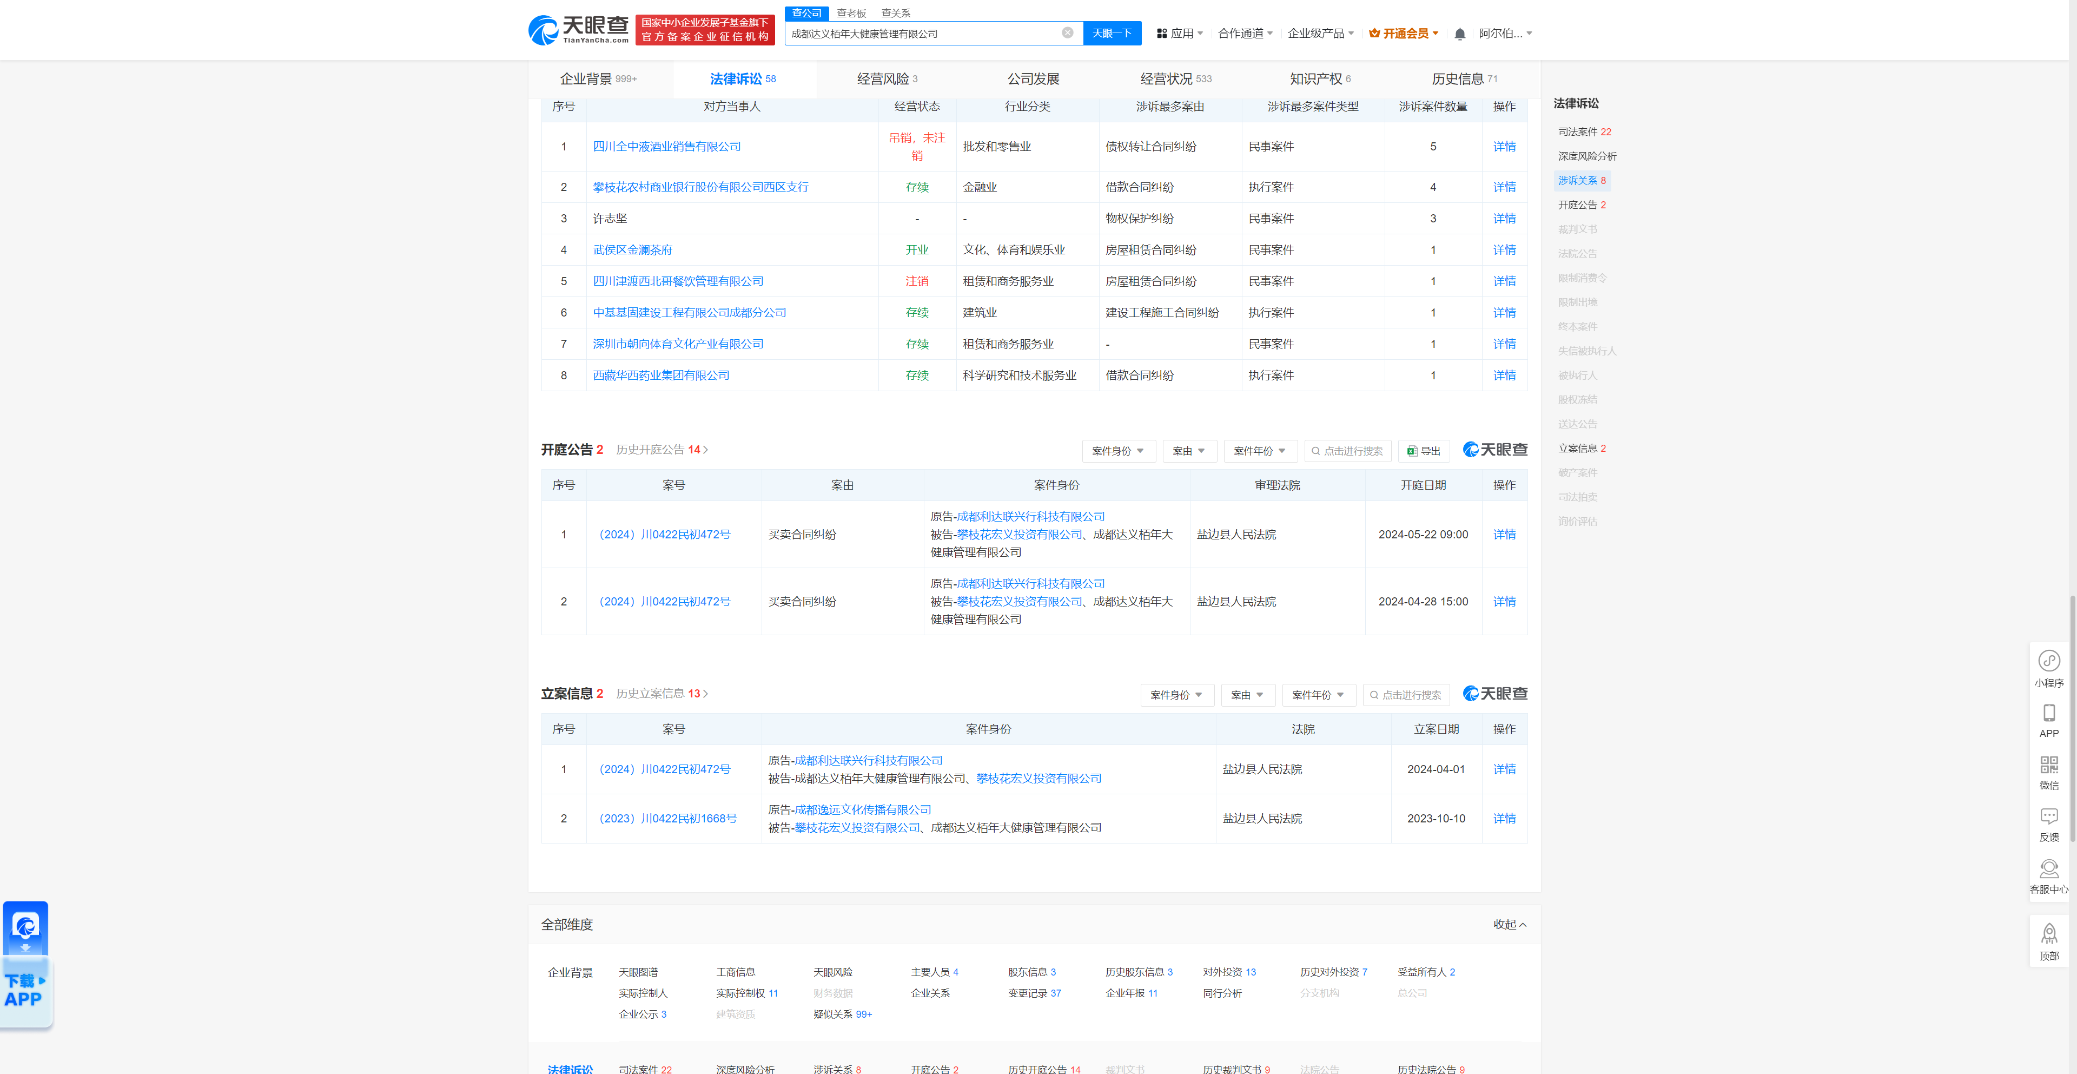Switch to the 企业背景 tab
Screen dimensions: 2077x1074
coord(598,79)
